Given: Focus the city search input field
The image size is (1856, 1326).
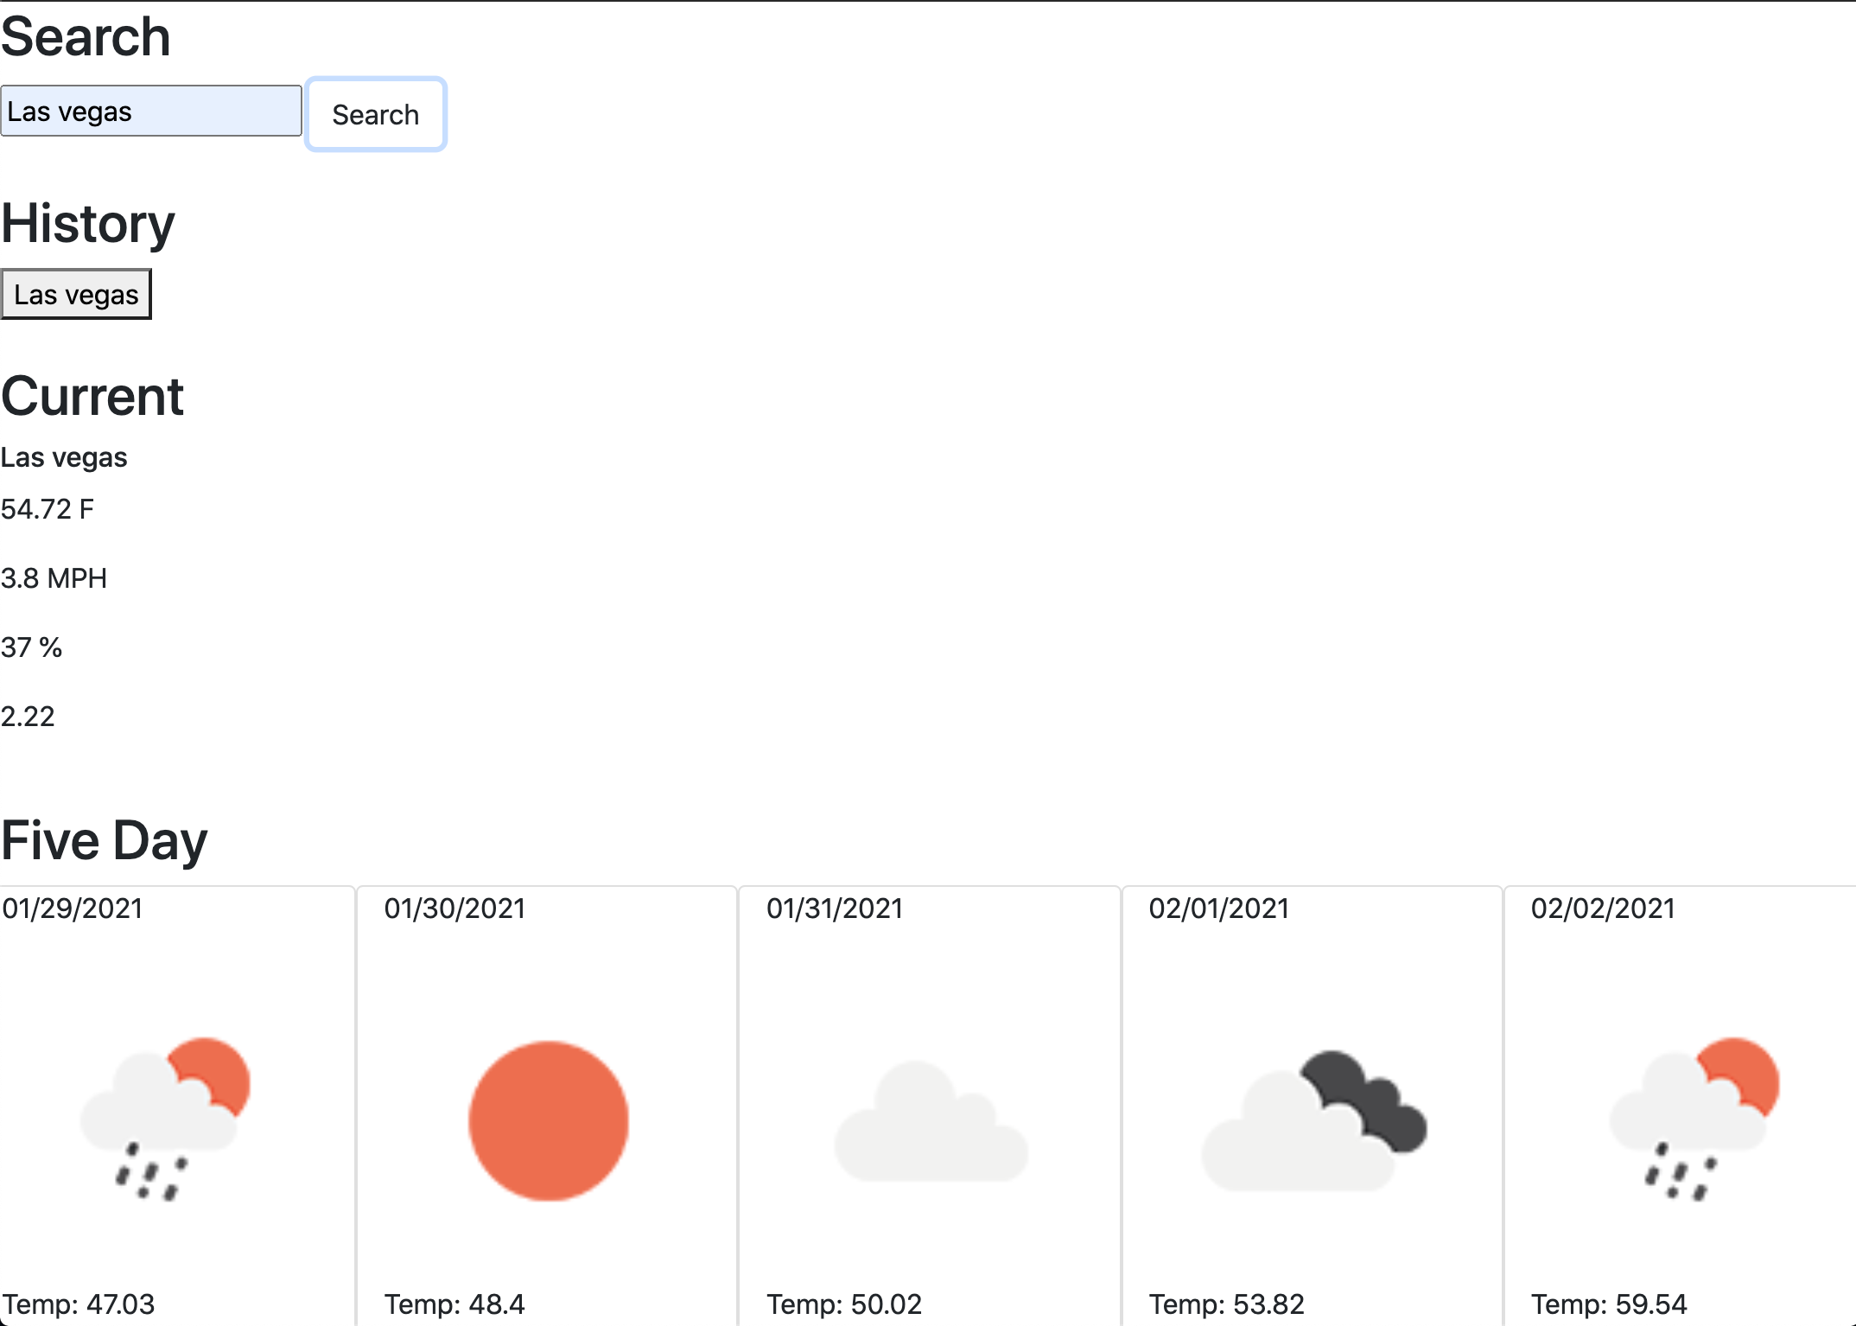Looking at the screenshot, I should click(151, 112).
